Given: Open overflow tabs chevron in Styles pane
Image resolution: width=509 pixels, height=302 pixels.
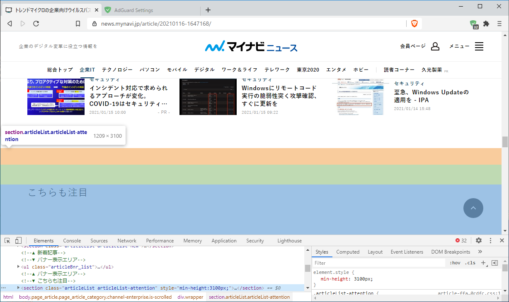Looking at the screenshot, I should point(480,252).
